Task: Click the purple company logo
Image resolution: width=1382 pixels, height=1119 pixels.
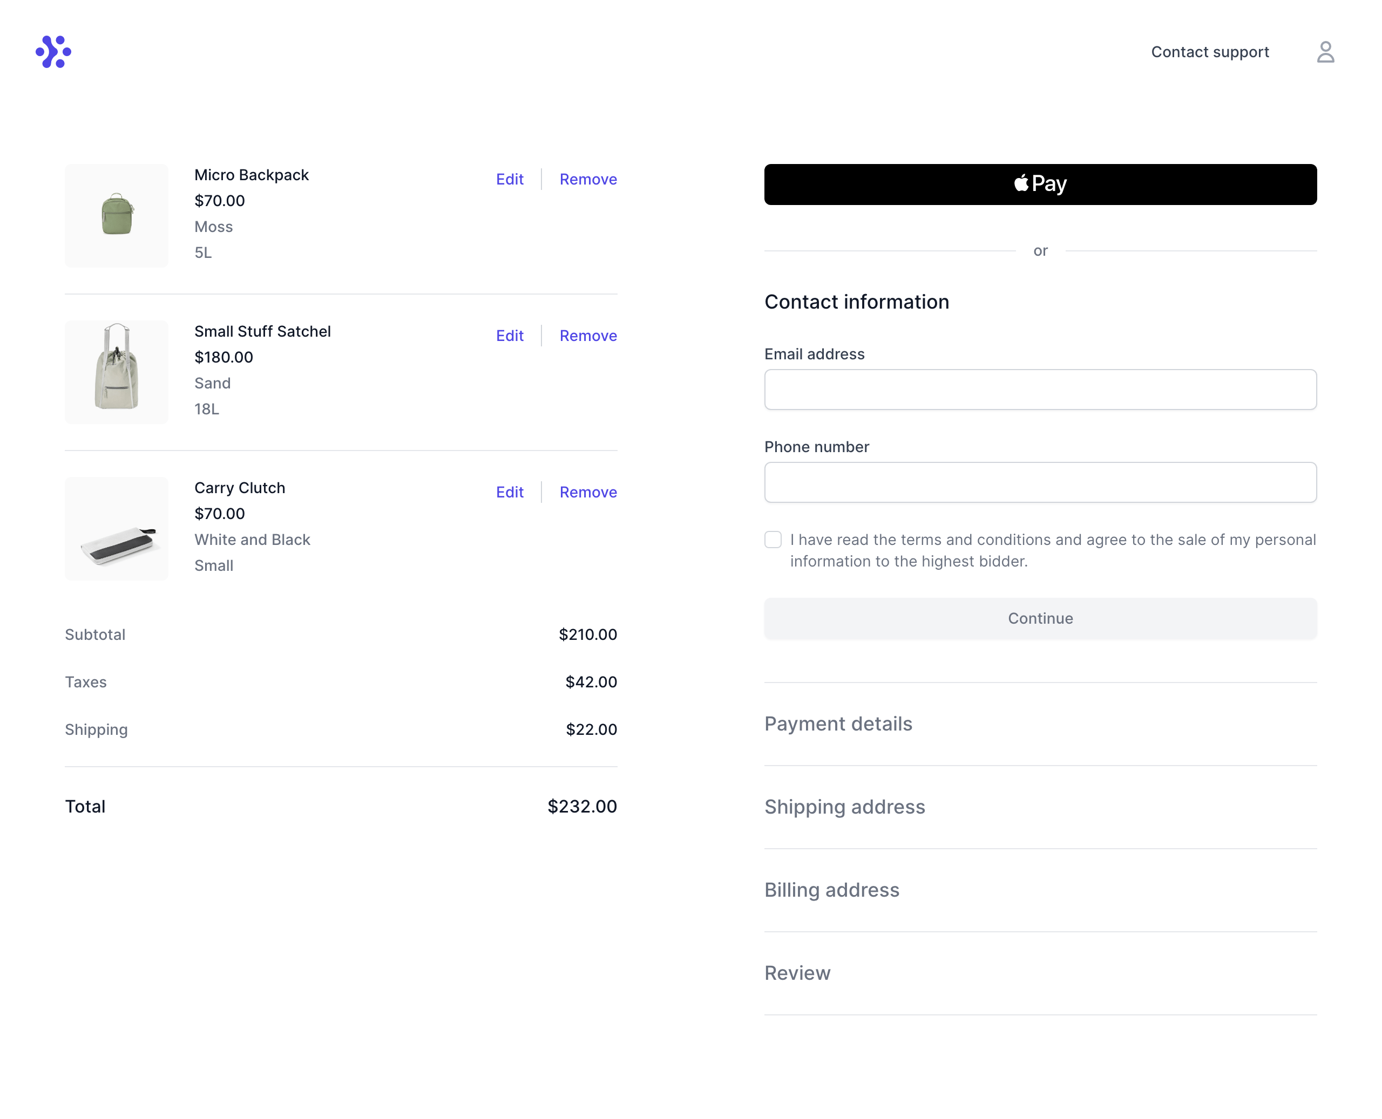Action: click(x=53, y=52)
